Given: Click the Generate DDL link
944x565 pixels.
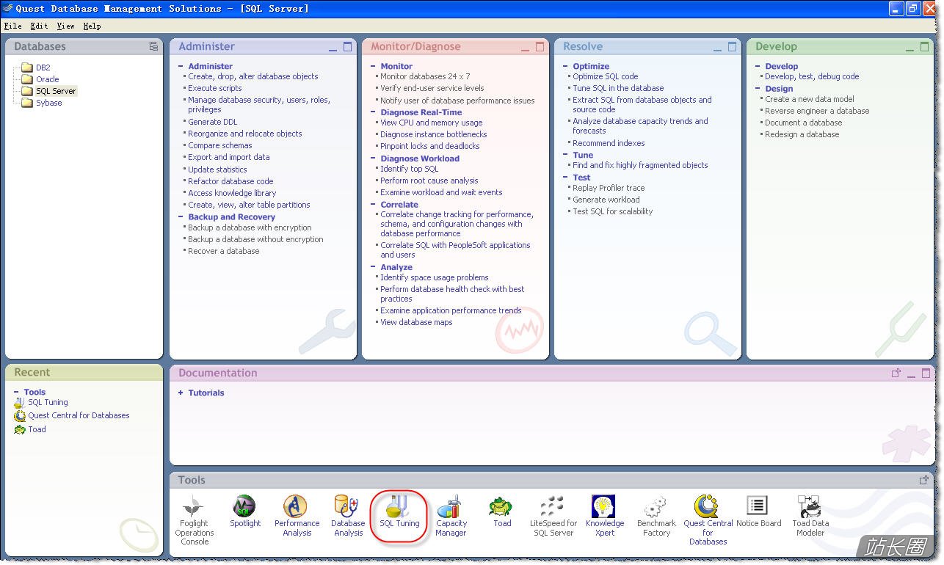Looking at the screenshot, I should pos(212,122).
